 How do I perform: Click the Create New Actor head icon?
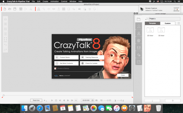pyautogui.click(x=39, y=9)
